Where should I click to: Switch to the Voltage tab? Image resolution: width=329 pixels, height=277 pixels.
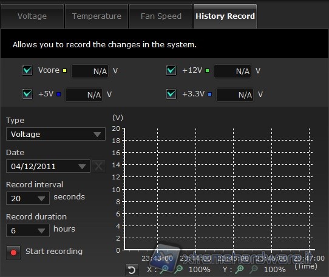point(32,16)
